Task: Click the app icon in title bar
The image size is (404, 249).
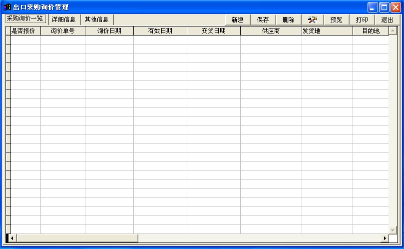Action: point(7,7)
